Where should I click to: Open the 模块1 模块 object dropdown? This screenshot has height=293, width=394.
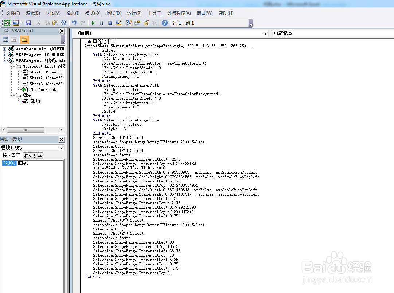61,148
